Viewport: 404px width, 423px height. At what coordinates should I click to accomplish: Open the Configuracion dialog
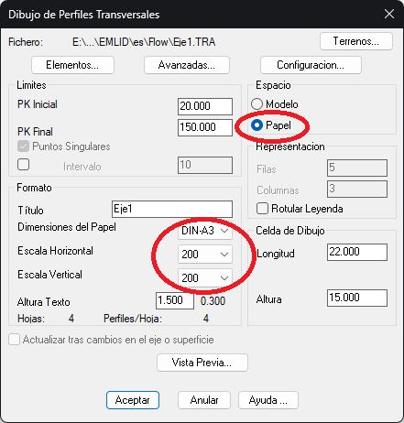pos(311,65)
